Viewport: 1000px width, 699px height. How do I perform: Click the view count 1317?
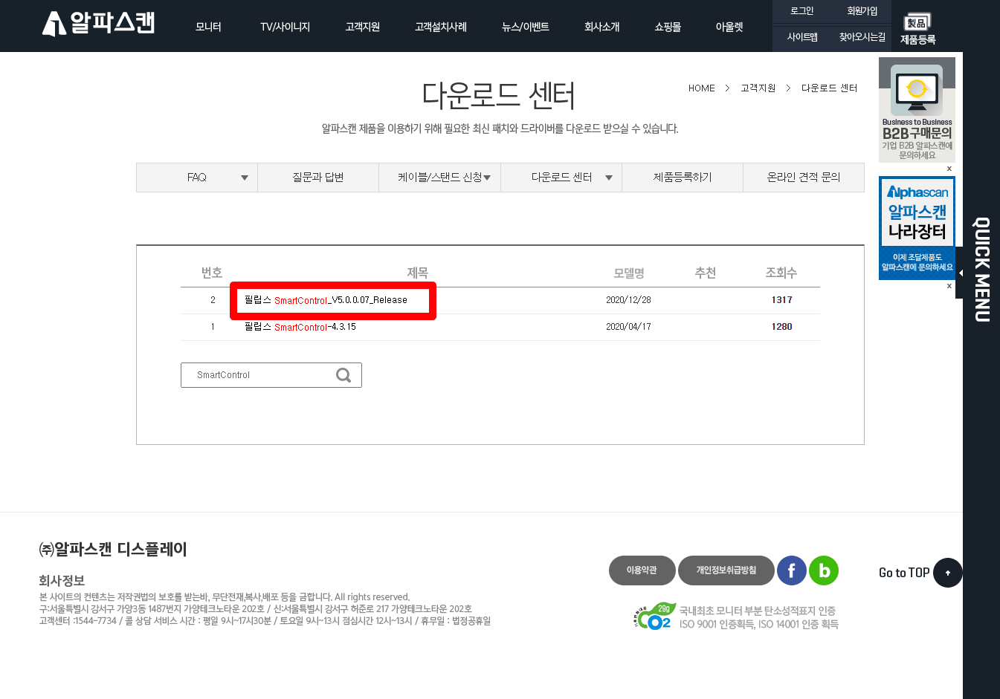pyautogui.click(x=781, y=300)
